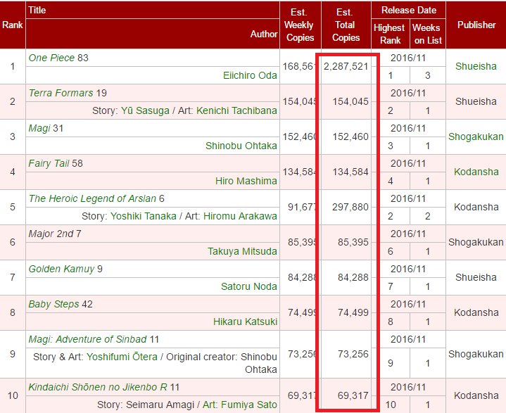Select weeks on list value 3
Image resolution: width=506 pixels, height=413 pixels.
pos(428,75)
